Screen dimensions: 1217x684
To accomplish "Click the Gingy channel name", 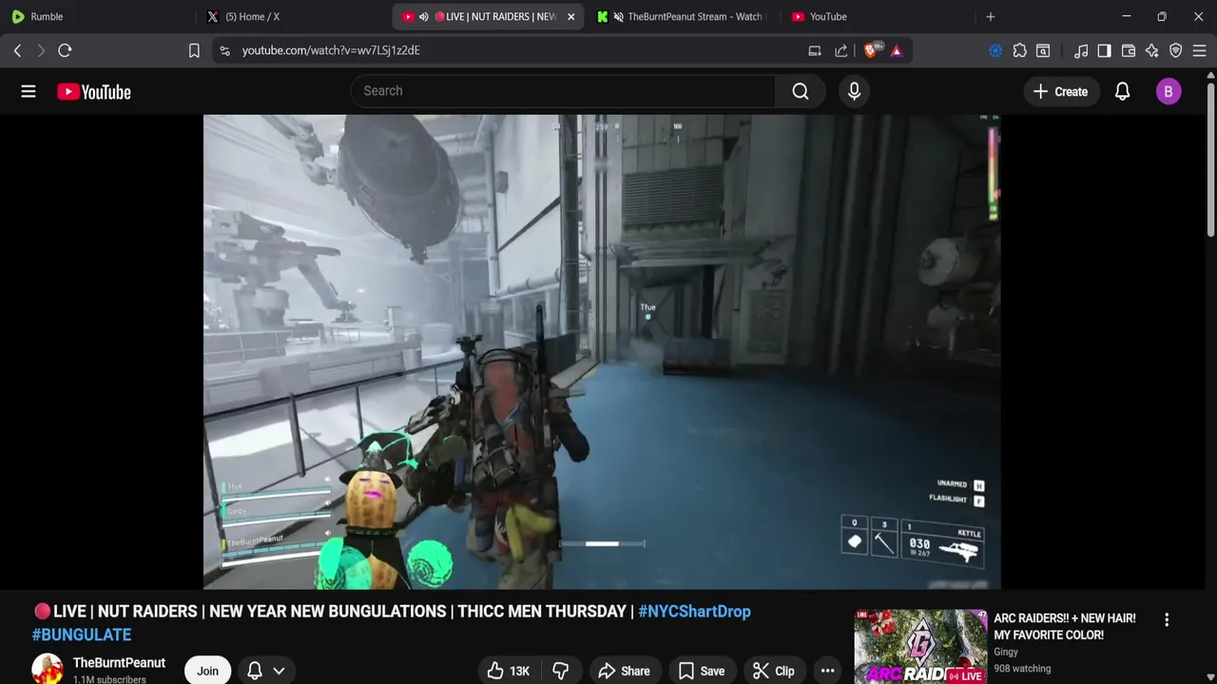I will (x=1006, y=652).
